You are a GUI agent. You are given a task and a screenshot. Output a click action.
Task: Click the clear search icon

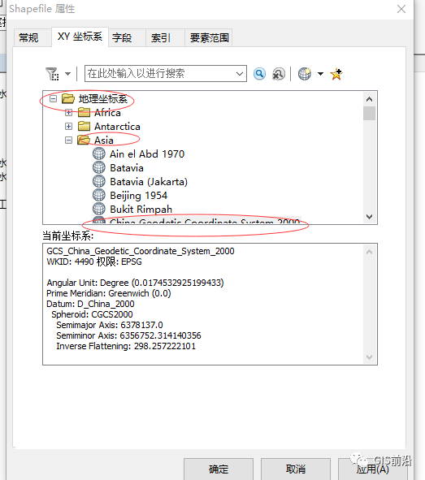click(x=279, y=74)
